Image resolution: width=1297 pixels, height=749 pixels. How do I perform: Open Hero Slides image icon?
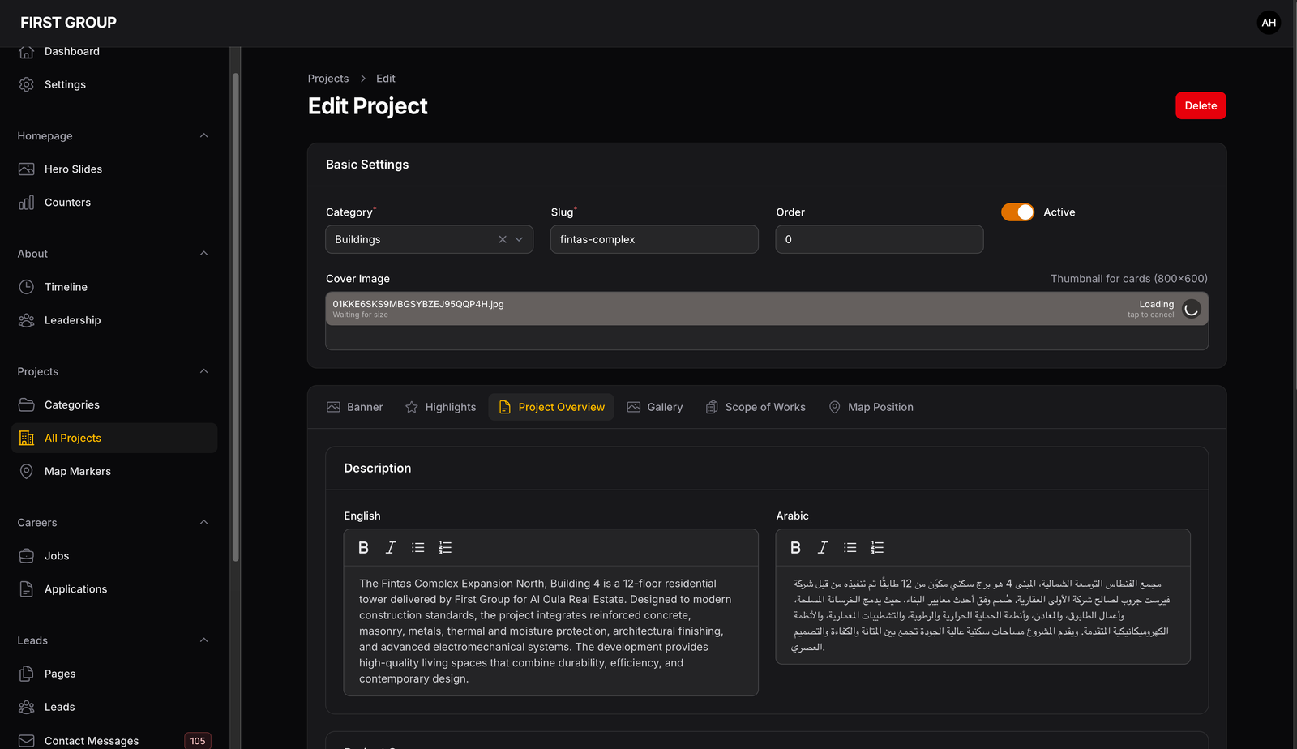[x=27, y=169]
